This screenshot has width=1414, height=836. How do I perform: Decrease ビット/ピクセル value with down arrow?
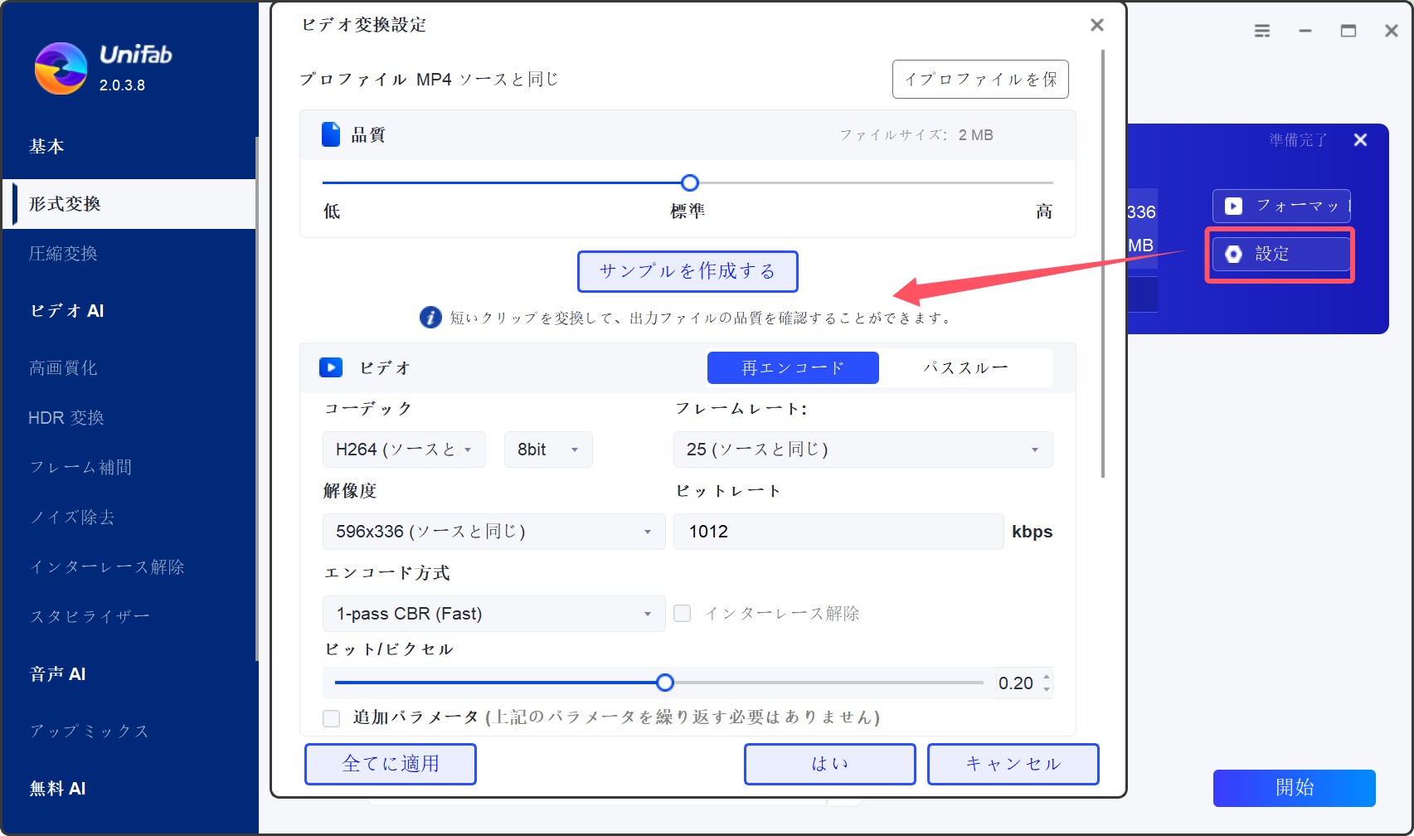tap(1047, 690)
